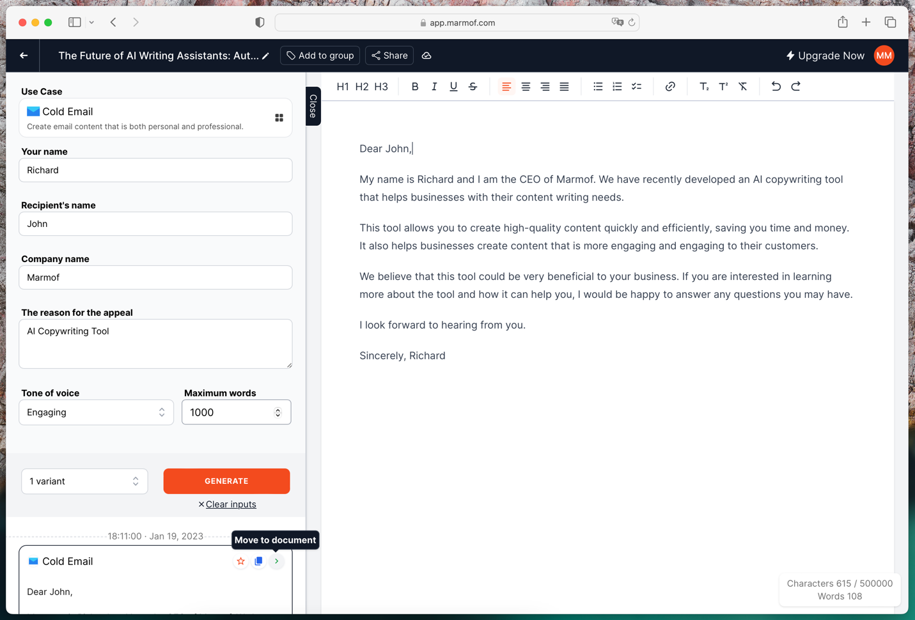Favorite the Cold Email result with star
This screenshot has width=915, height=620.
[240, 561]
